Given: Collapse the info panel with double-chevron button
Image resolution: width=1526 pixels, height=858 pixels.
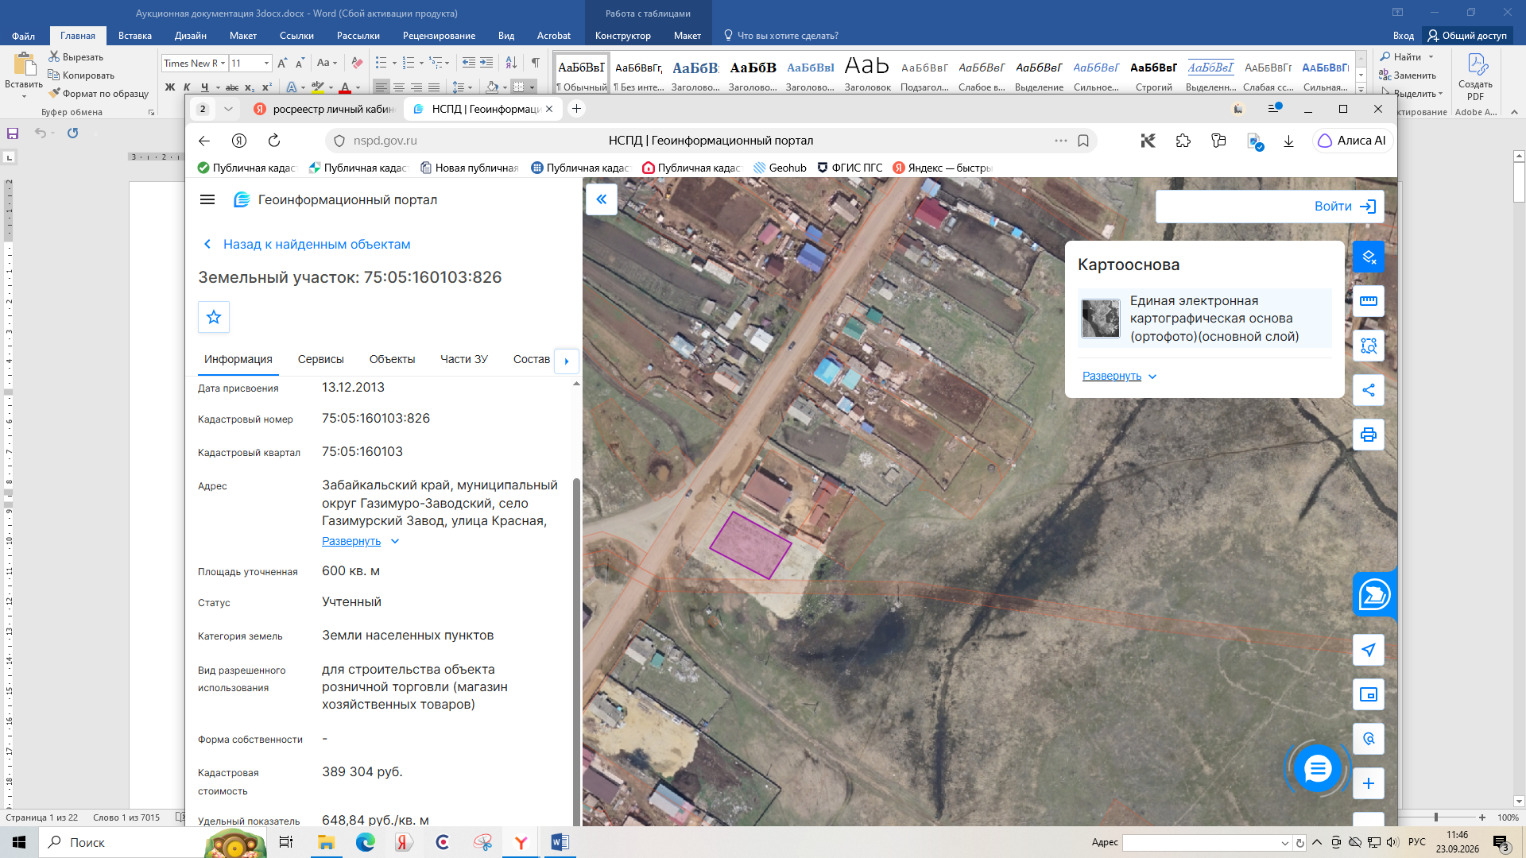Looking at the screenshot, I should coord(602,199).
